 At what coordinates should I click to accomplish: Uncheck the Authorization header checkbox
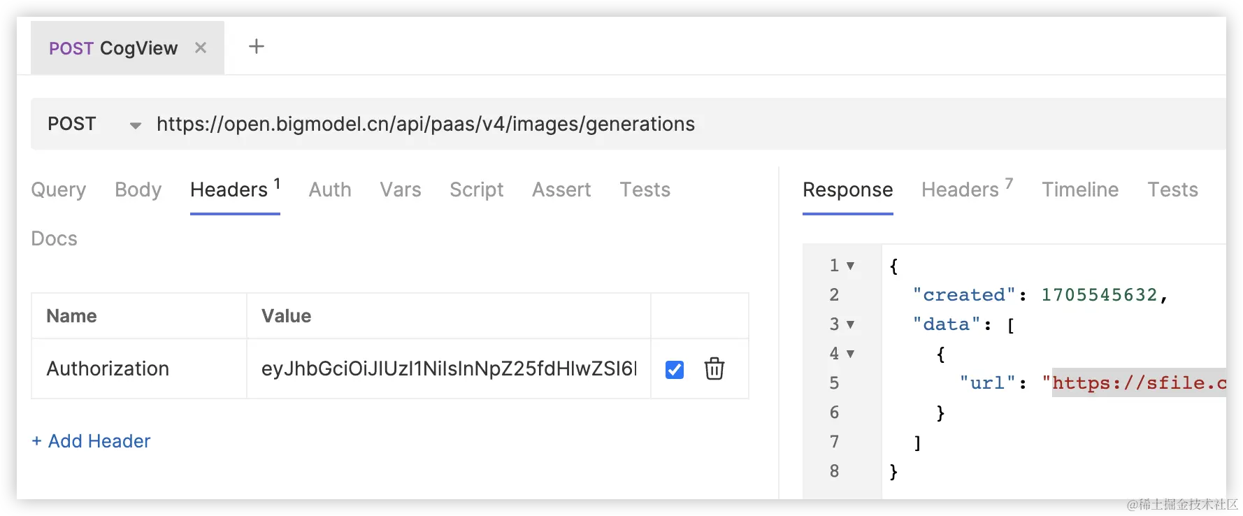675,369
